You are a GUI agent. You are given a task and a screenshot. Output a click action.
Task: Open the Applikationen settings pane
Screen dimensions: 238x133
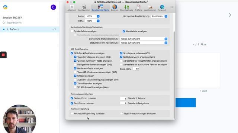tap(150, 8)
